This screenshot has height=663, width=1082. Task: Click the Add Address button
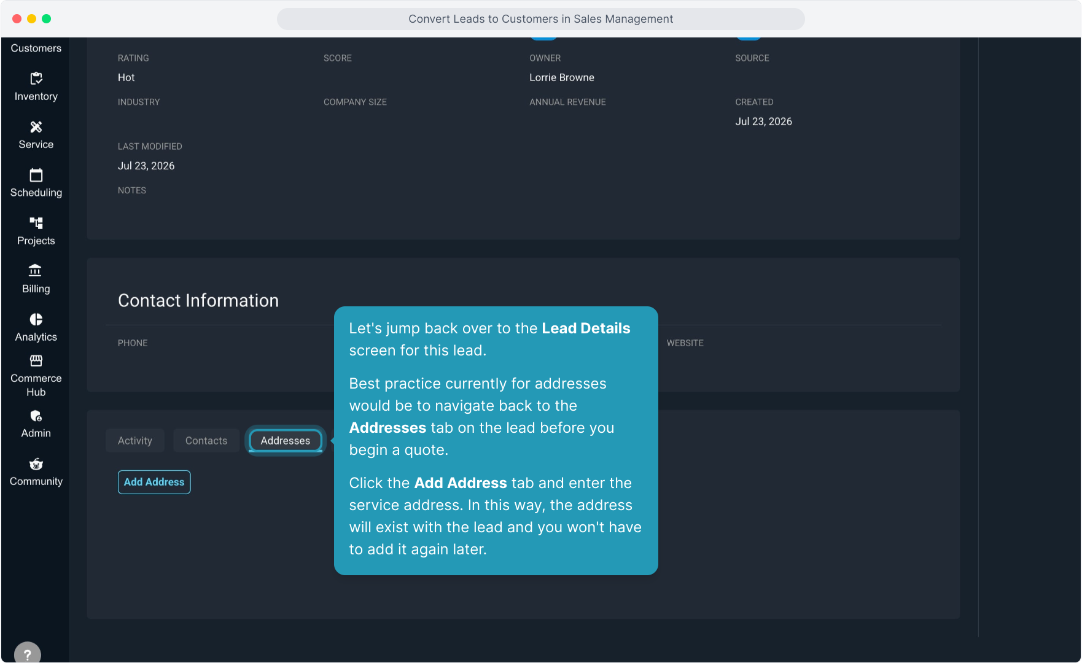click(x=154, y=482)
